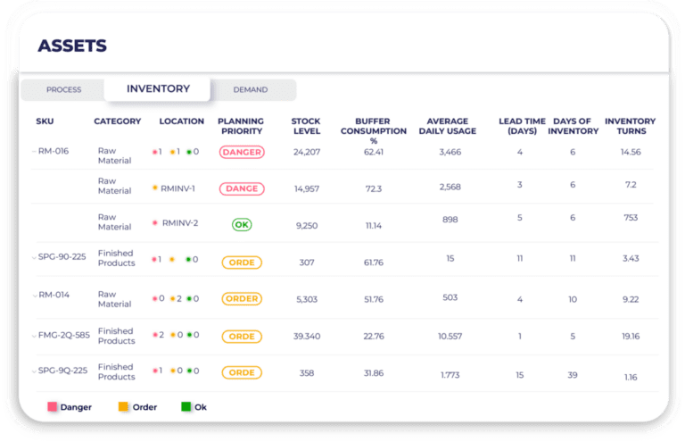Click red danger dot in RM-016 location
Screen dimensions: 685x442
154,152
